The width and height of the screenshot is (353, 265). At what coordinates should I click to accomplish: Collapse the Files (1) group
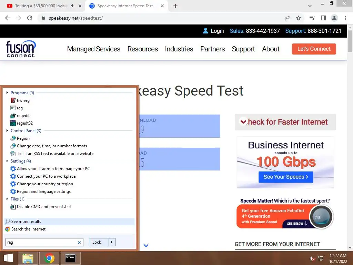click(7, 199)
